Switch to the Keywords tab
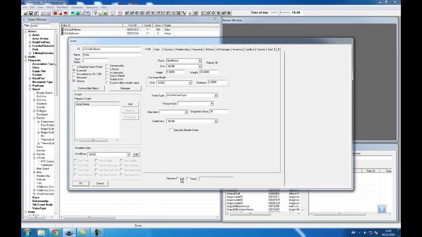 (198, 49)
